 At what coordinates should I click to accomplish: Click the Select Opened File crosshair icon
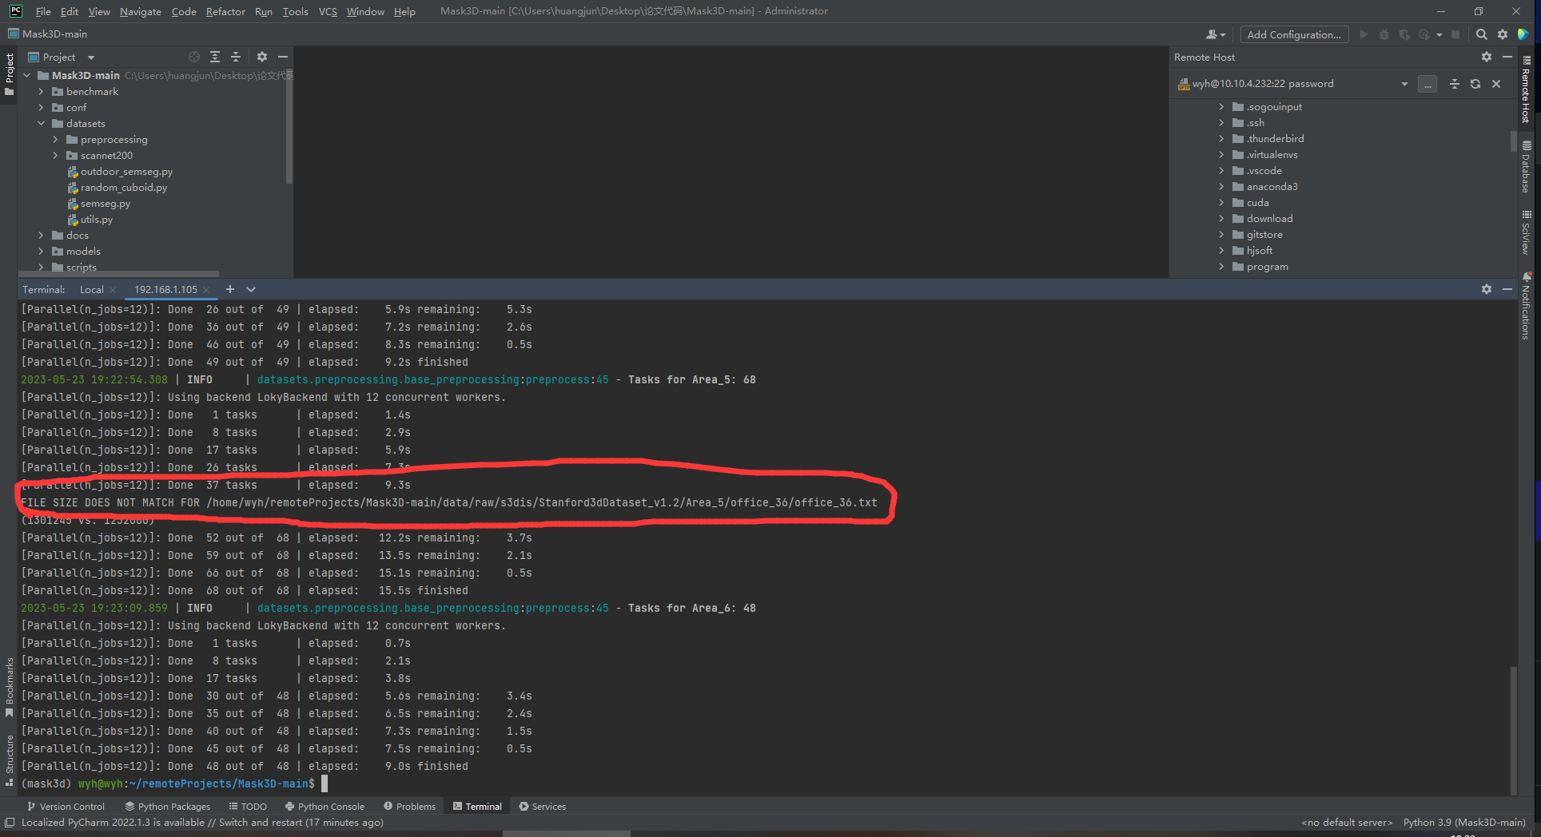coord(193,57)
